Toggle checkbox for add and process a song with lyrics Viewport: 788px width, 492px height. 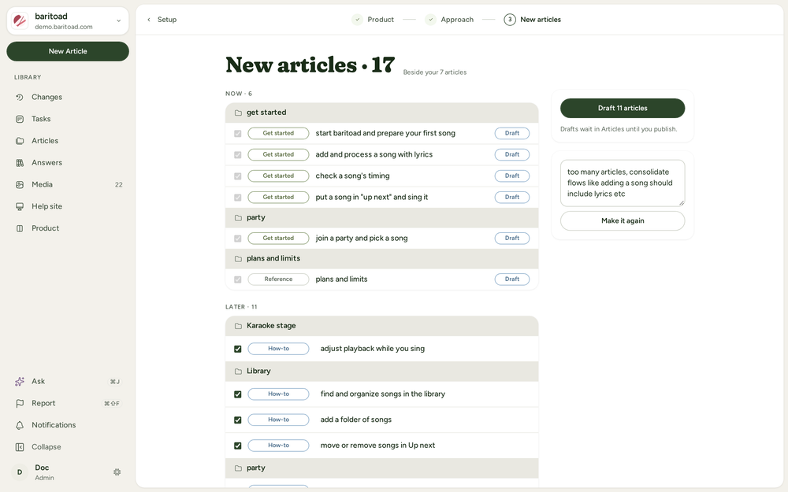[x=238, y=154]
